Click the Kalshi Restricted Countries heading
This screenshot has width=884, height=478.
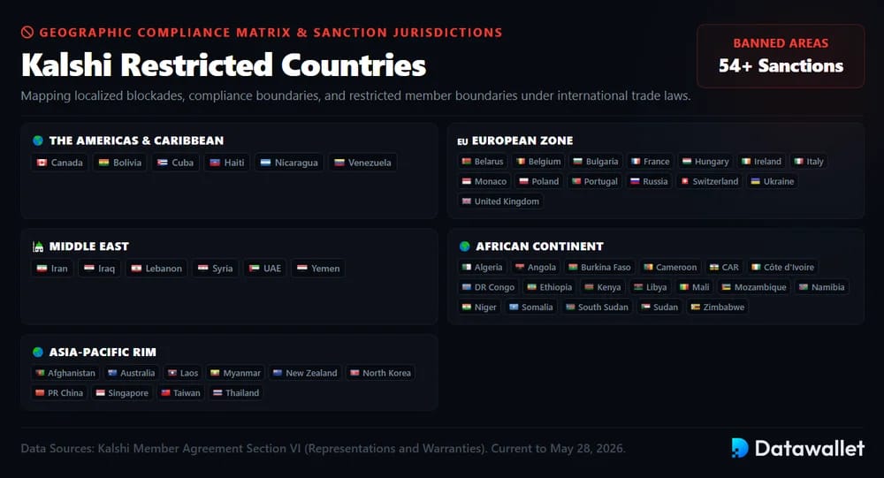coord(224,64)
